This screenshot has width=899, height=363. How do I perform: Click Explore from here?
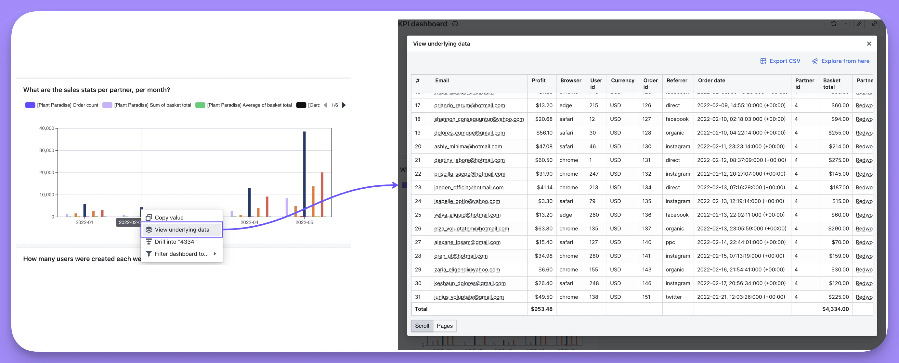(840, 61)
